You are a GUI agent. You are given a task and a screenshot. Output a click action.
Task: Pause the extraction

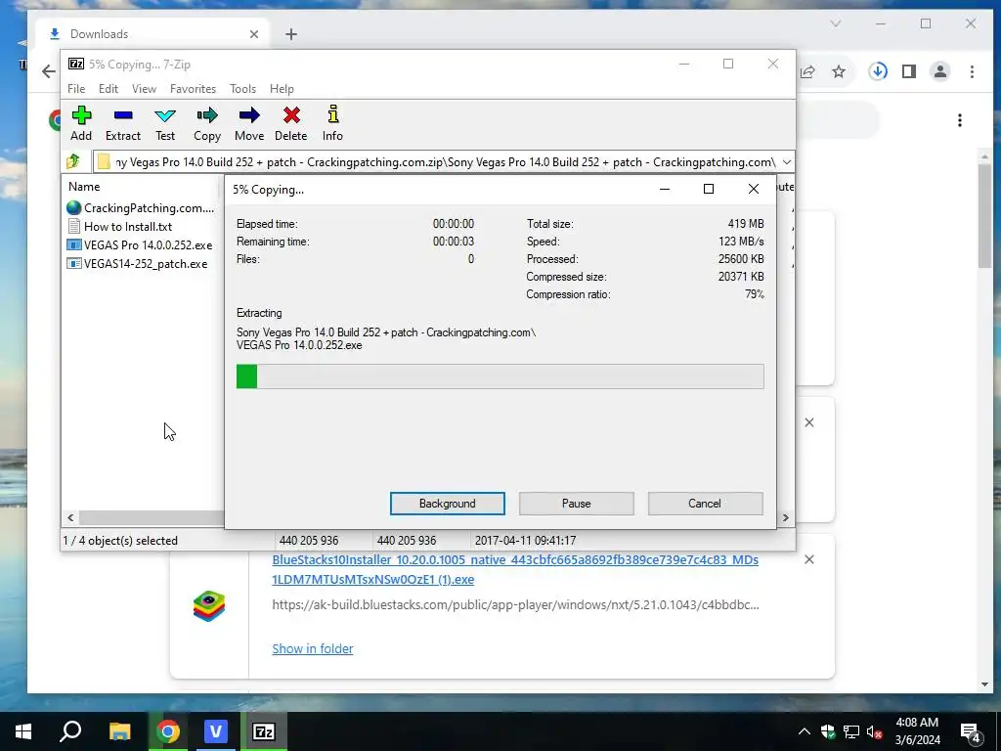pyautogui.click(x=577, y=504)
